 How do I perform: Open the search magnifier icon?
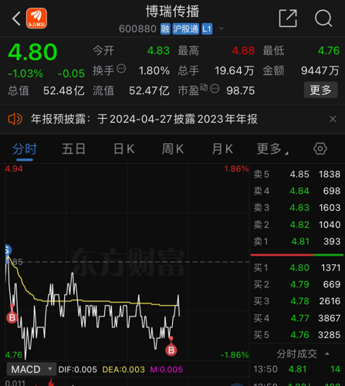323,18
